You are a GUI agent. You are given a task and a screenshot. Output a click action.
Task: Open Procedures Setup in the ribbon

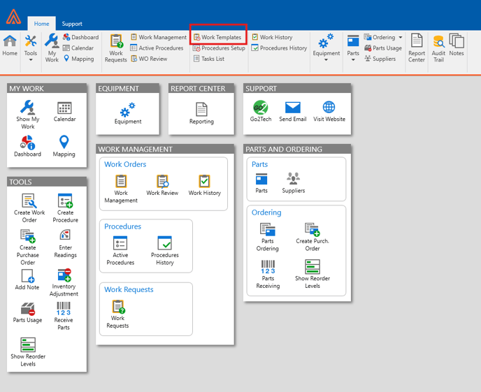point(219,48)
